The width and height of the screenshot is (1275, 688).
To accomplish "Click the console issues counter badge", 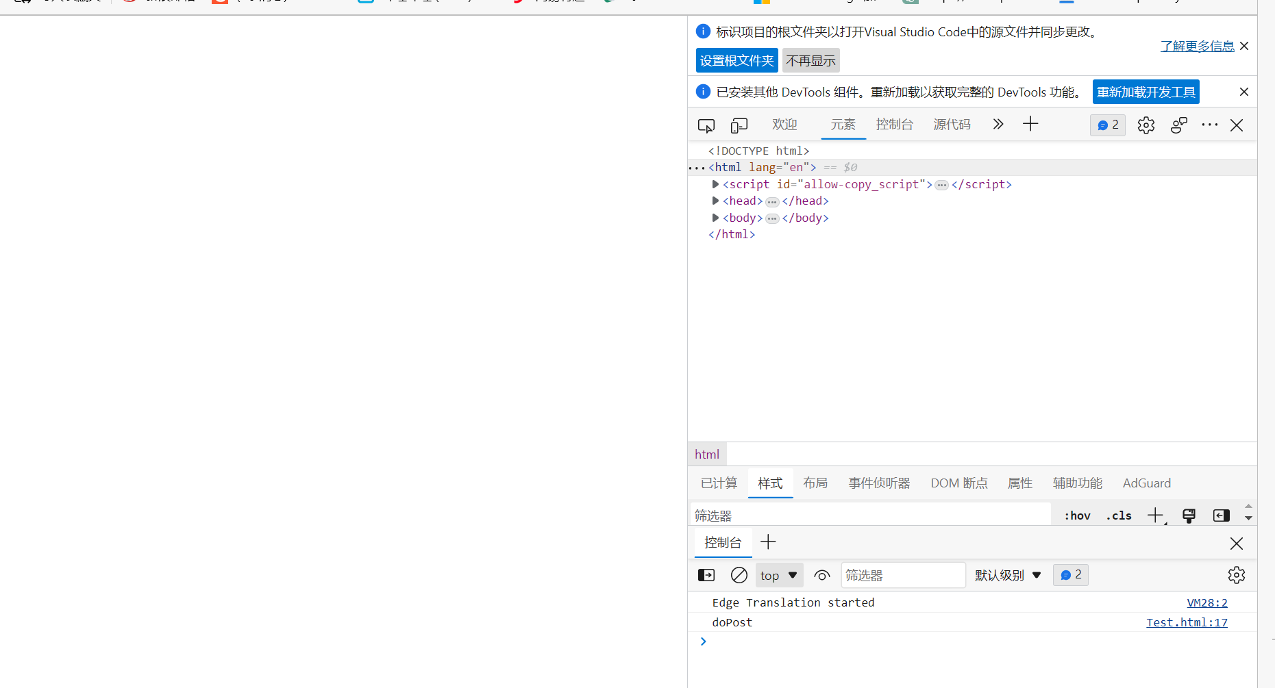I will (1071, 575).
